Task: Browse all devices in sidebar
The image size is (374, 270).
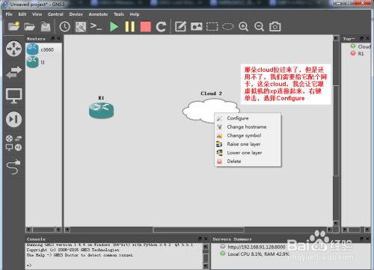Action: tap(14, 143)
